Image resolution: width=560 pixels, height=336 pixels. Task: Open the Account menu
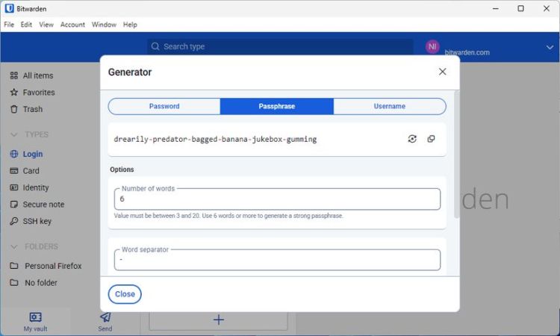coord(72,25)
